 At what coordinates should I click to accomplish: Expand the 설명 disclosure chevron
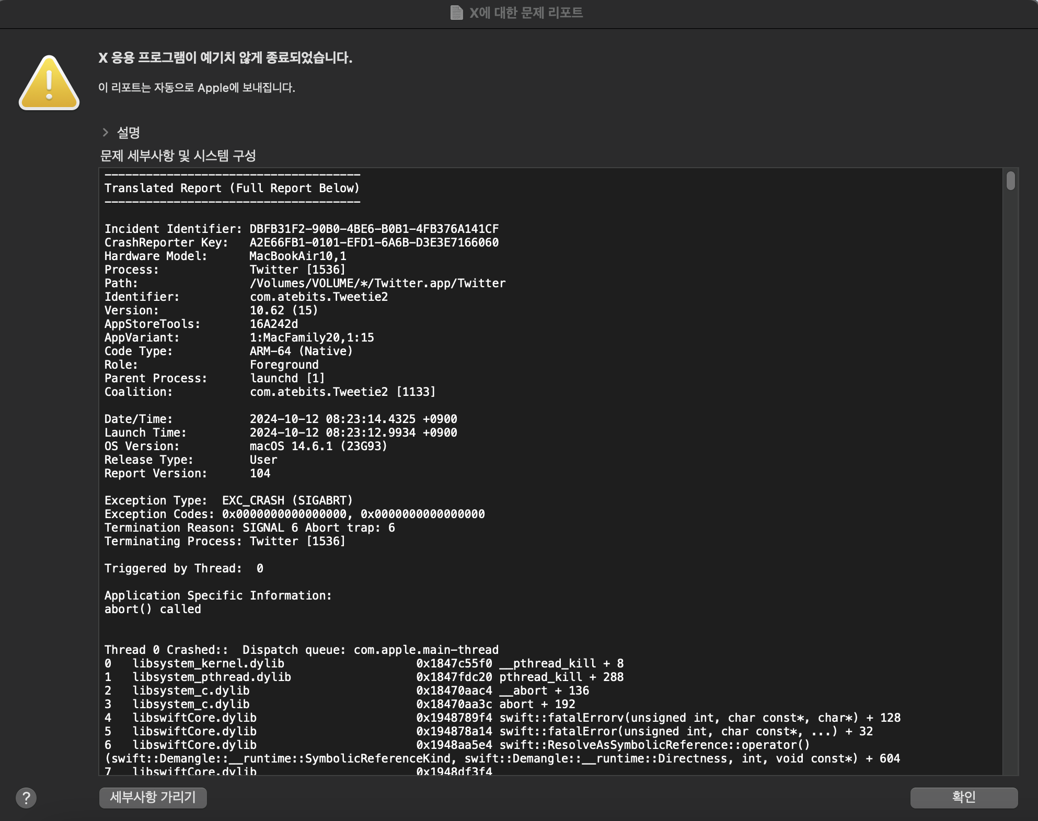point(105,133)
